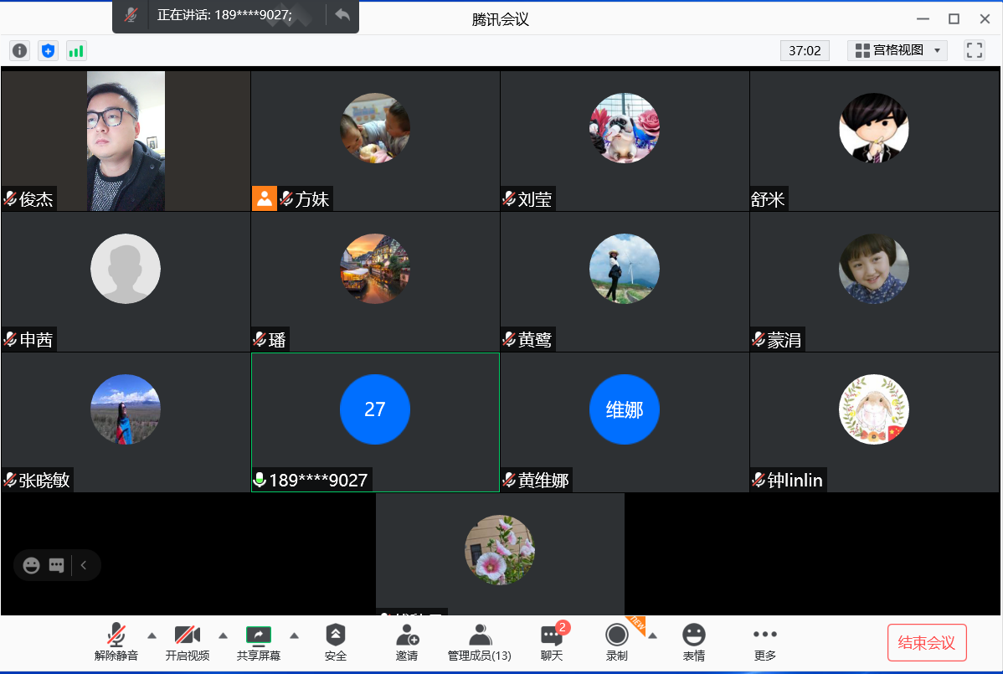1003x674 pixels.
Task: Open the 聊天 chat panel
Action: click(551, 642)
